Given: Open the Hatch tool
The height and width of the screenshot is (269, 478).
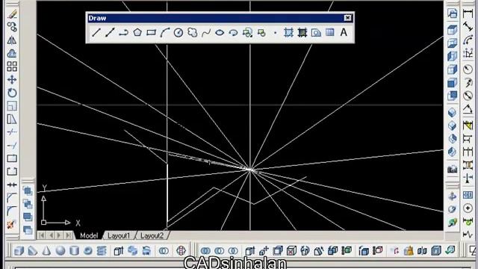Looking at the screenshot, I should (x=288, y=32).
